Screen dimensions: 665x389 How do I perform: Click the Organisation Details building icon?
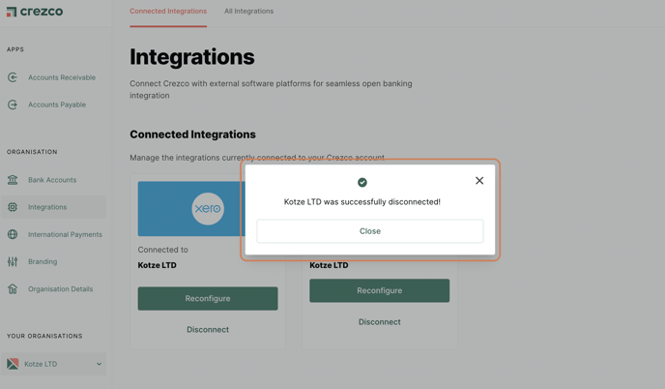[x=13, y=288]
